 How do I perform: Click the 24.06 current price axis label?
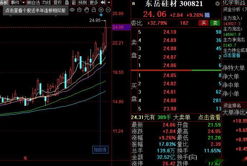(121, 27)
